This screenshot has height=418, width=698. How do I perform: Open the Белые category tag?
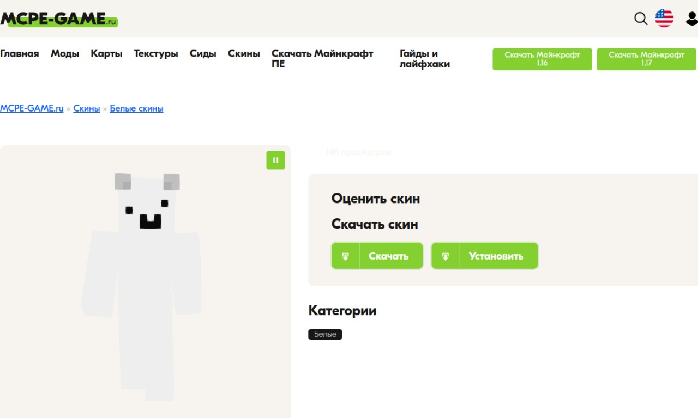point(325,334)
